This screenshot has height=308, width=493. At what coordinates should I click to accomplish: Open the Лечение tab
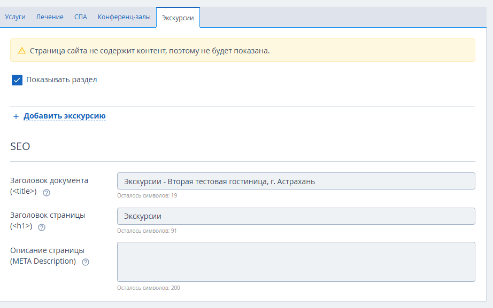click(50, 17)
